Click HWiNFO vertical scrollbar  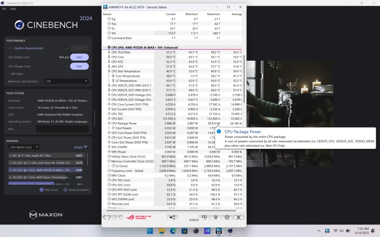244,79
